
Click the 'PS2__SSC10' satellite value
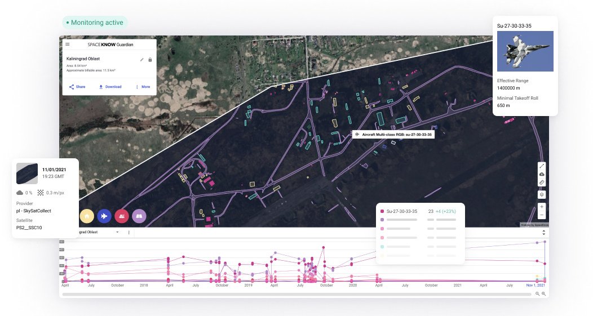pos(29,228)
